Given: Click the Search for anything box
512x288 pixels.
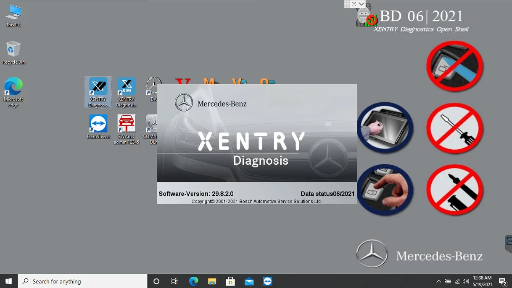Looking at the screenshot, I should pos(82,281).
